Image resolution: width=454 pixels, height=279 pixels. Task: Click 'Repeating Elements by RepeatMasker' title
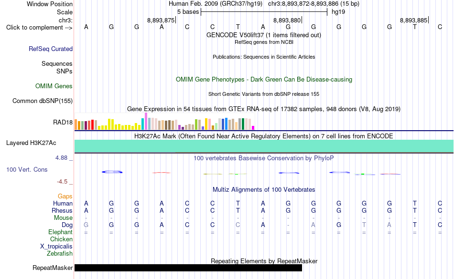click(264, 261)
